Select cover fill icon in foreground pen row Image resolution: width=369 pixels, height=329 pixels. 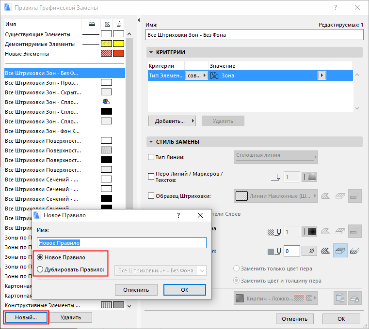[x=340, y=232]
